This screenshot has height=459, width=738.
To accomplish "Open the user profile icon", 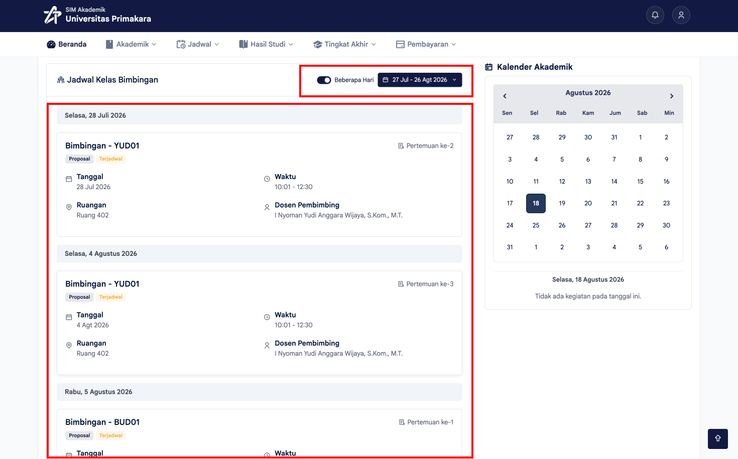I will tap(681, 15).
